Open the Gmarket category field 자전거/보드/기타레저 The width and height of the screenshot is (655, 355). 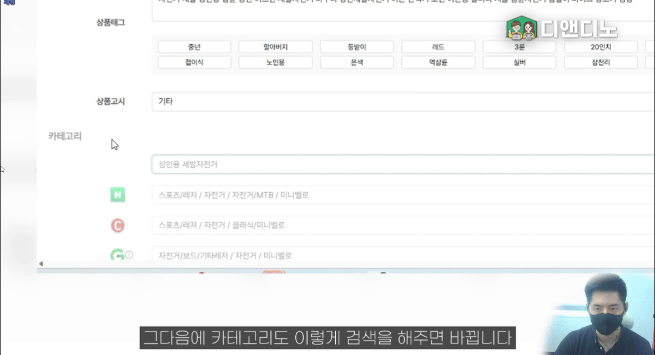[x=402, y=255]
